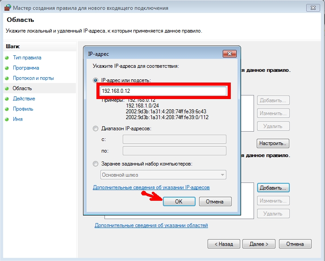
Task: Close the IP-адрес dialog
Action: (x=229, y=54)
